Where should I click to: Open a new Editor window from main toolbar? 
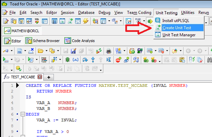tap(6, 21)
